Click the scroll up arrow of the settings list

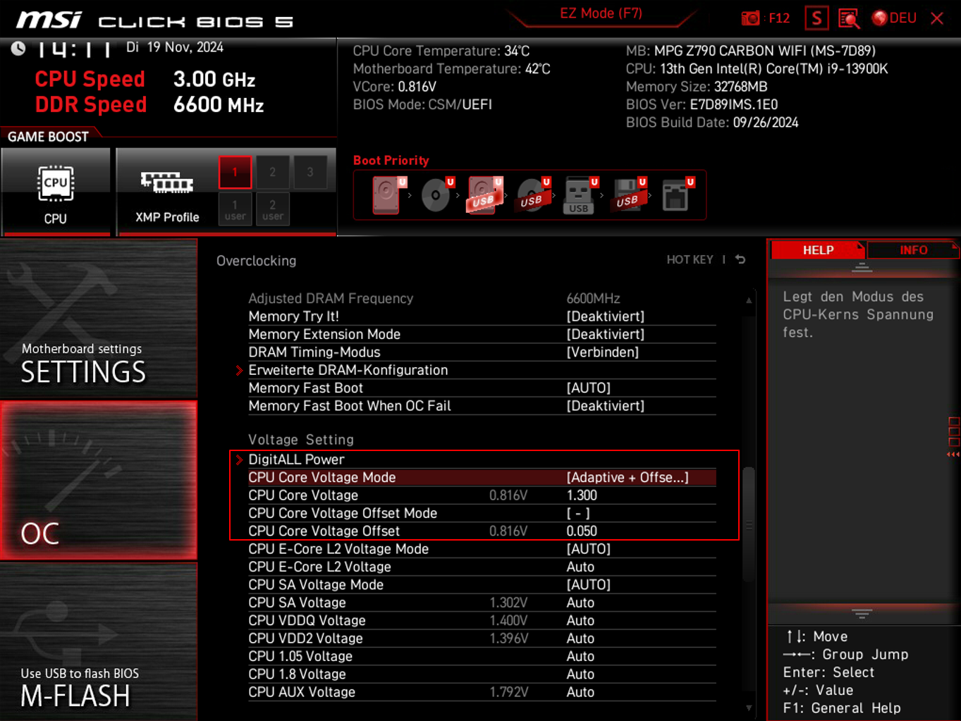point(749,301)
